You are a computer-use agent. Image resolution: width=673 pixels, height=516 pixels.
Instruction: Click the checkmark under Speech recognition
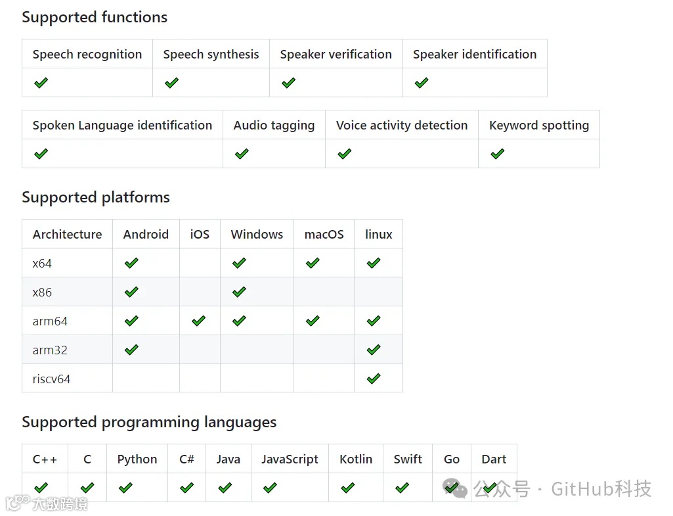41,83
